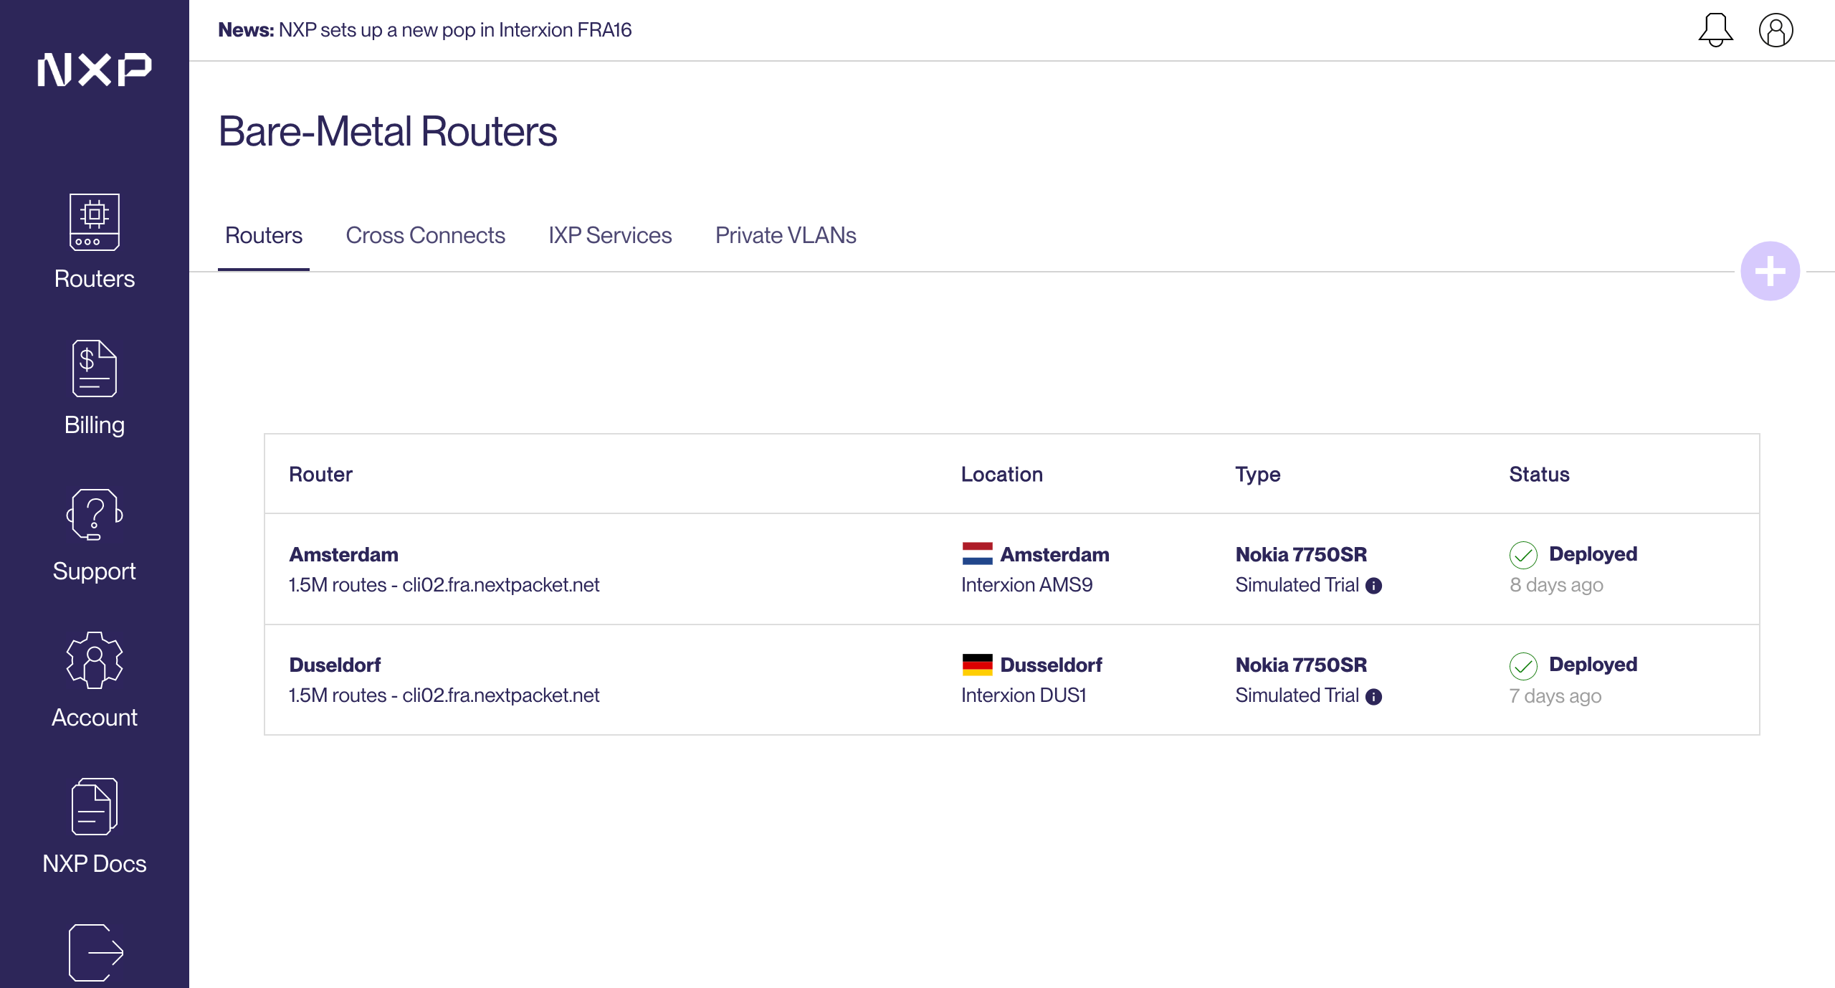Click Deployed status label for Amsterdam

tap(1593, 554)
